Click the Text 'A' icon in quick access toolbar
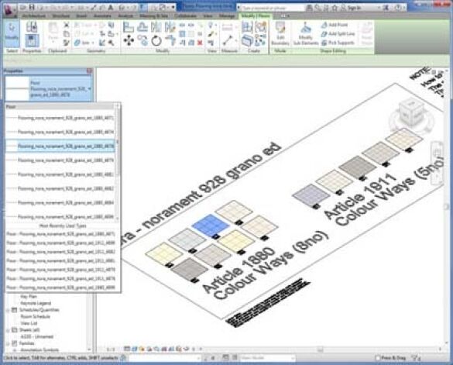Screen dimensions: 453x365 [111, 8]
